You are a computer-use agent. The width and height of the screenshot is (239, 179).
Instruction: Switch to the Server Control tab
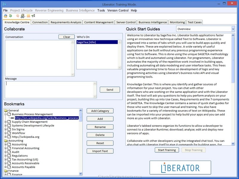pyautogui.click(x=126, y=22)
